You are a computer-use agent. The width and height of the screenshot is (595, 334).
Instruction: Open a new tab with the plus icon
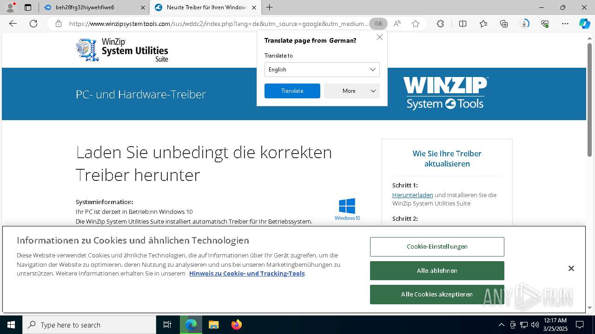[x=270, y=7]
